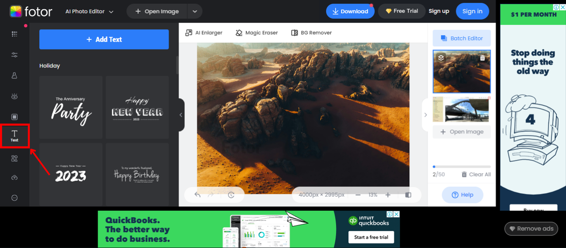
Task: Expand the Open Image dropdown arrow
Action: pyautogui.click(x=195, y=11)
